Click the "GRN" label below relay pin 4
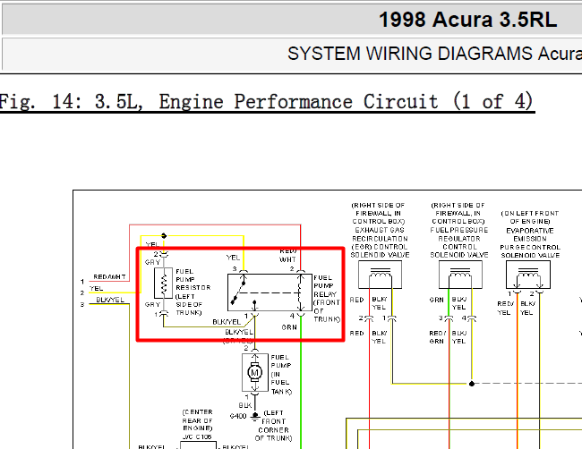The width and height of the screenshot is (582, 449). point(289,327)
